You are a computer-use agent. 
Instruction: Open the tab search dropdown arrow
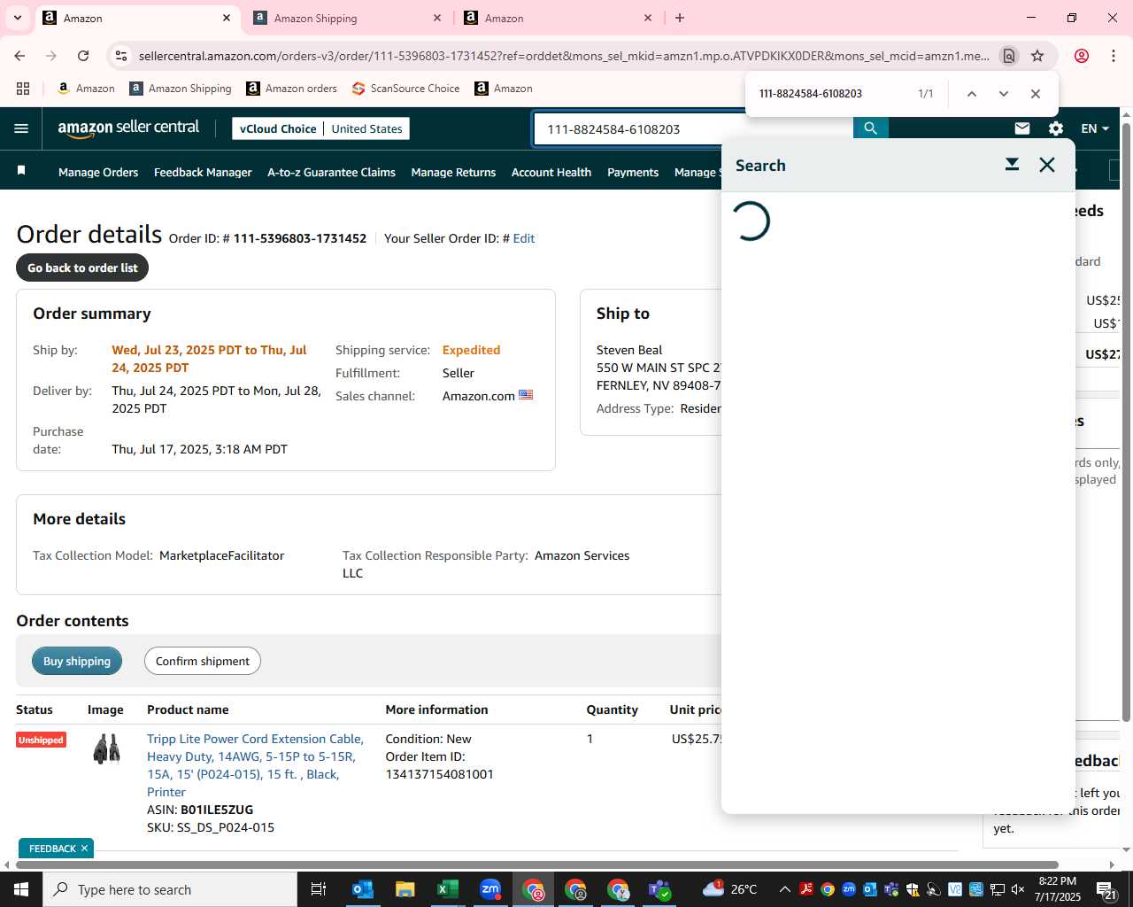(17, 18)
